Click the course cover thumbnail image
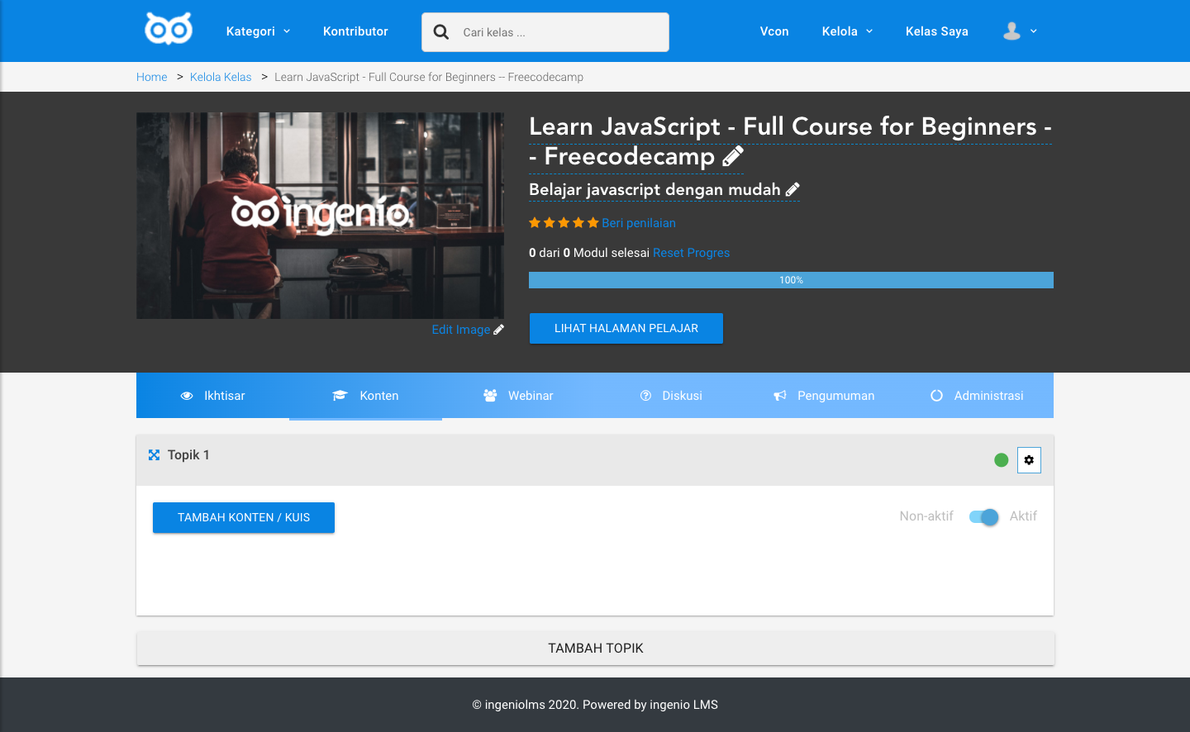This screenshot has width=1190, height=732. point(320,216)
